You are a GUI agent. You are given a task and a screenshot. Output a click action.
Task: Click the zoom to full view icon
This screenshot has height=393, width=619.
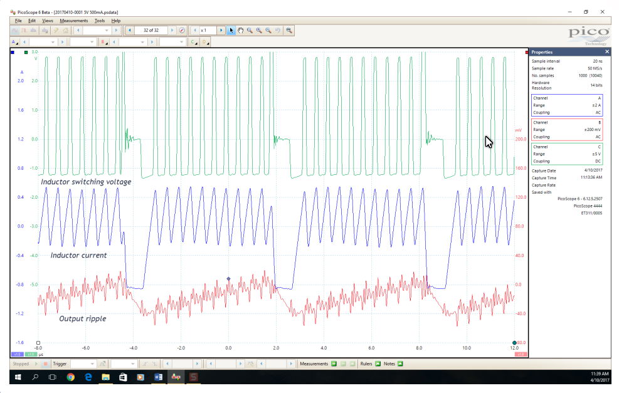click(x=289, y=30)
